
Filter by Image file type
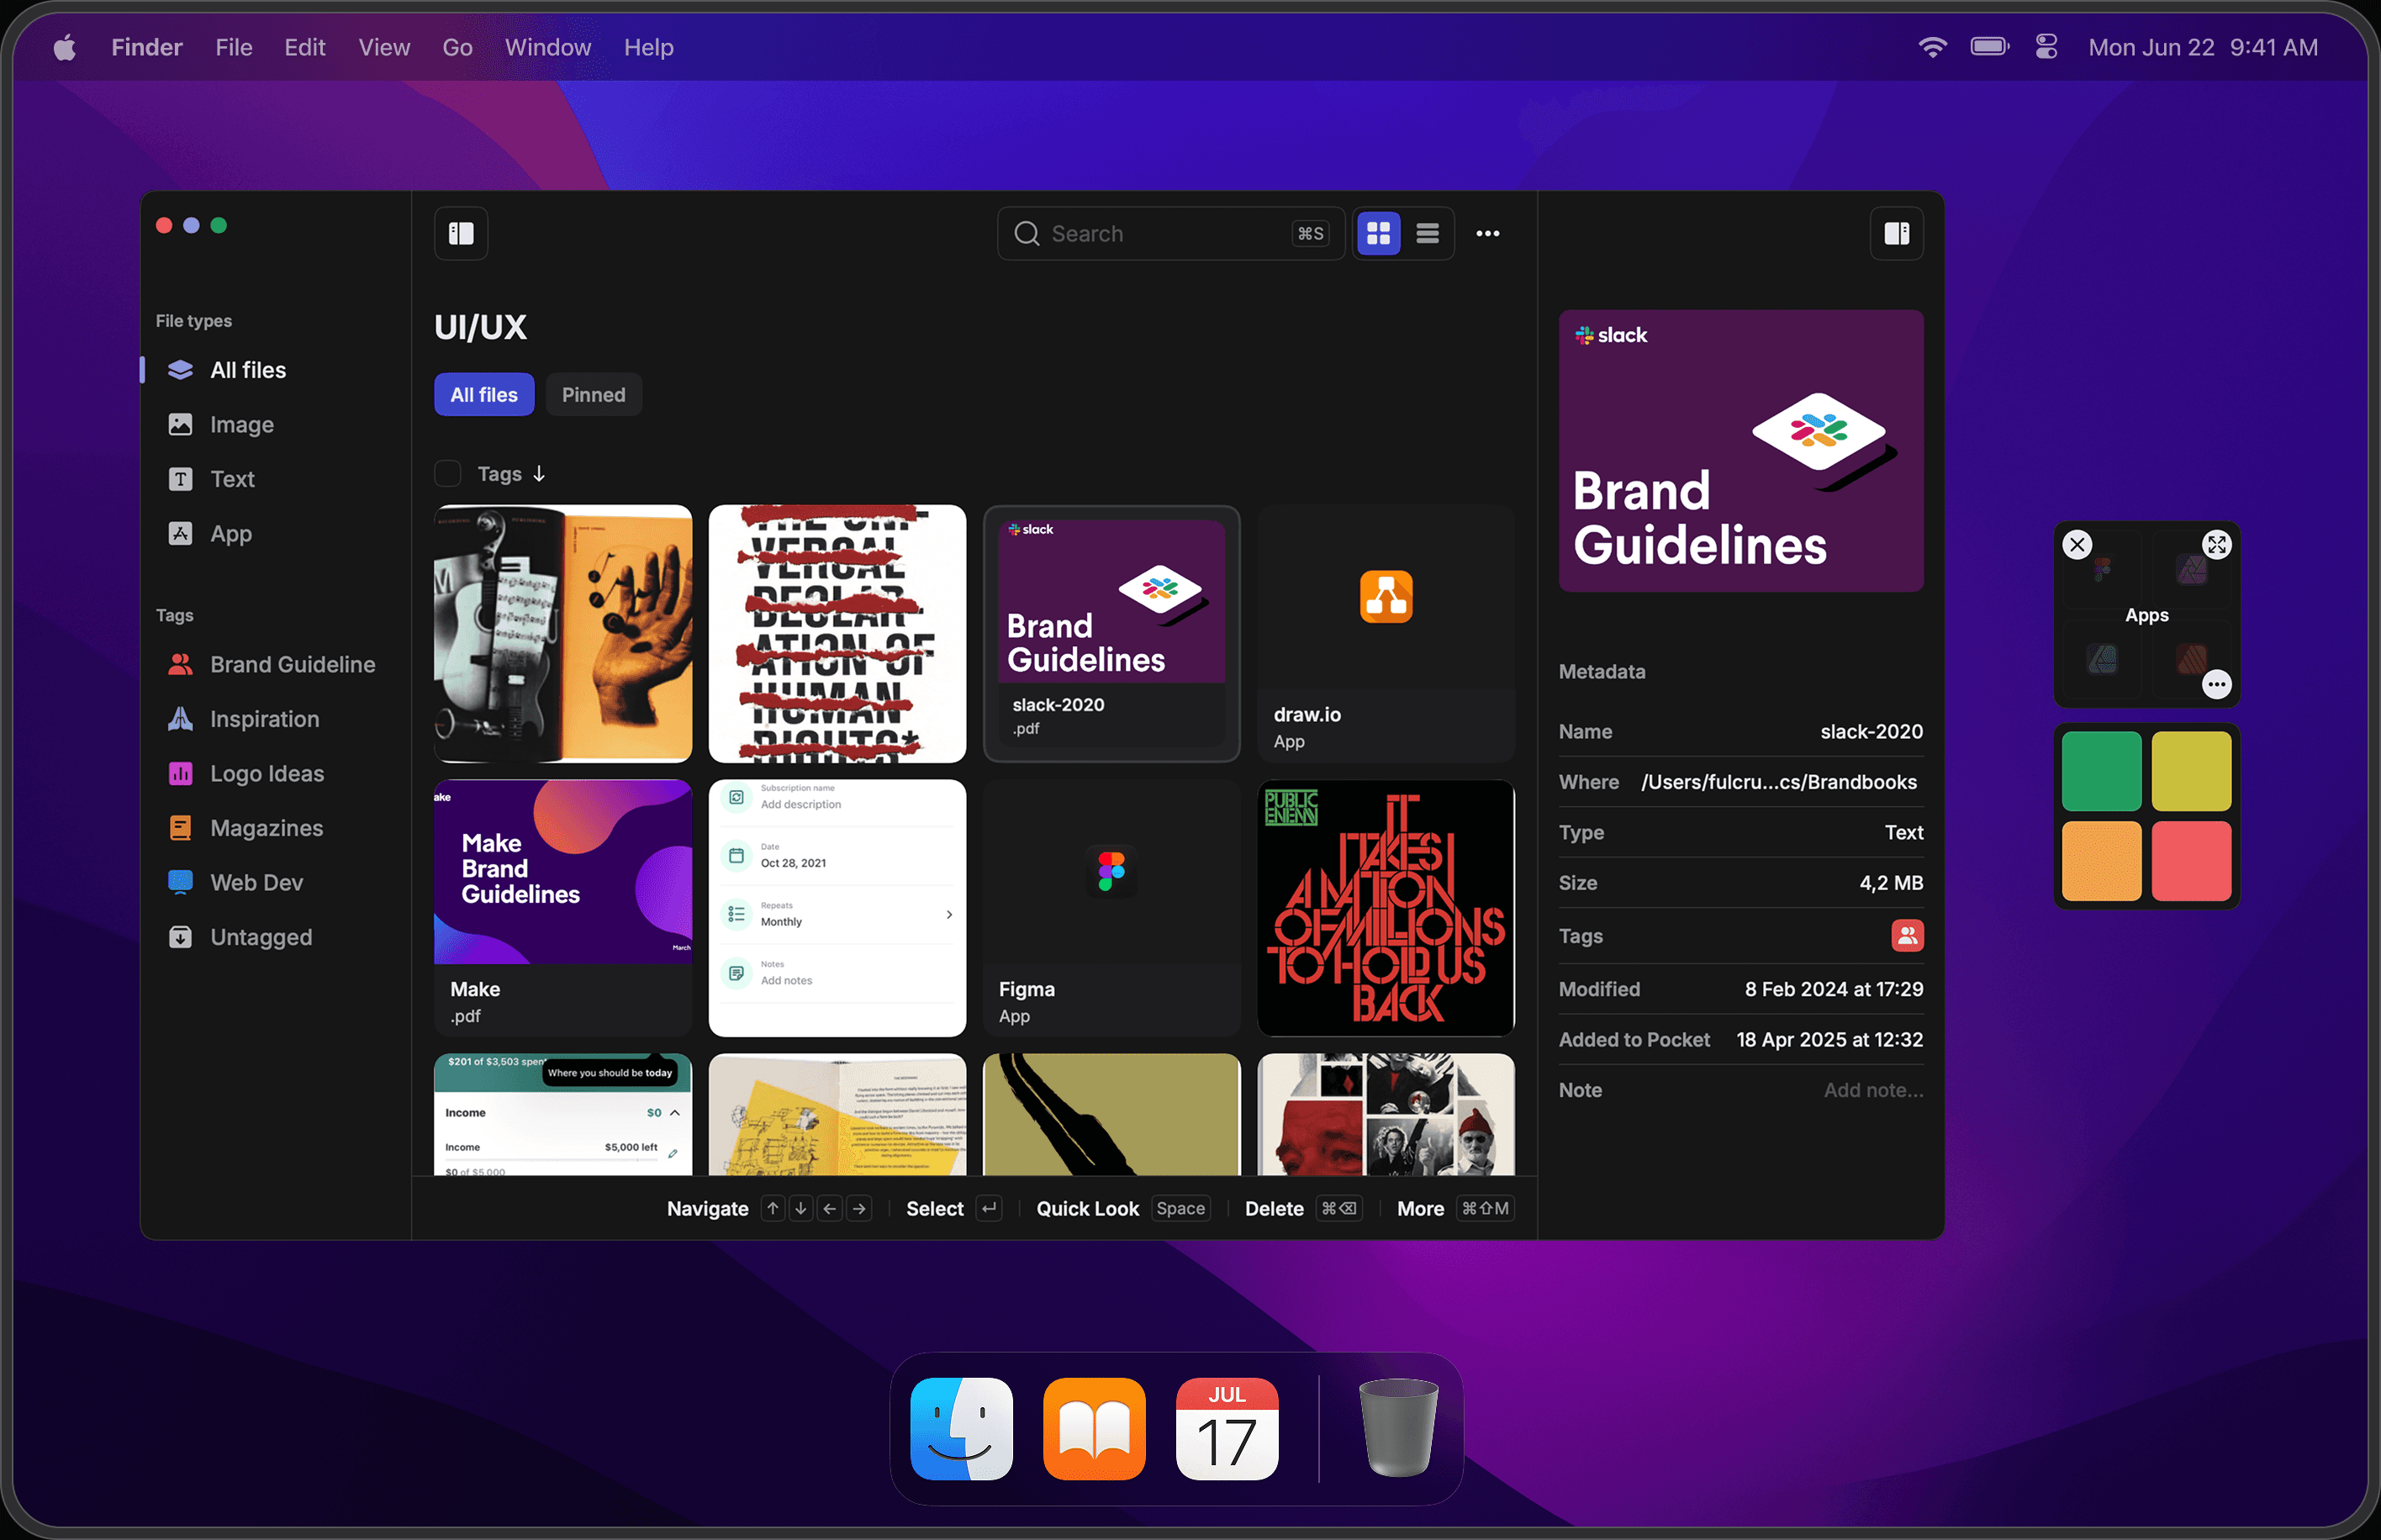[241, 425]
